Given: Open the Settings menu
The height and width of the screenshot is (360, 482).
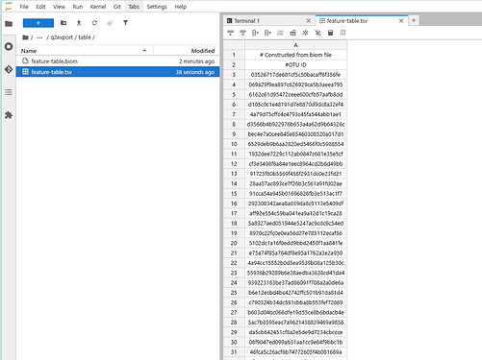Looking at the screenshot, I should [157, 7].
